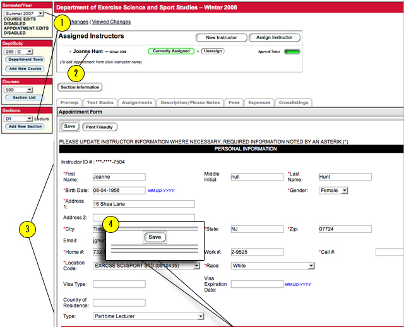The width and height of the screenshot is (404, 327).
Task: Click the Add New Section button
Action: click(x=25, y=126)
